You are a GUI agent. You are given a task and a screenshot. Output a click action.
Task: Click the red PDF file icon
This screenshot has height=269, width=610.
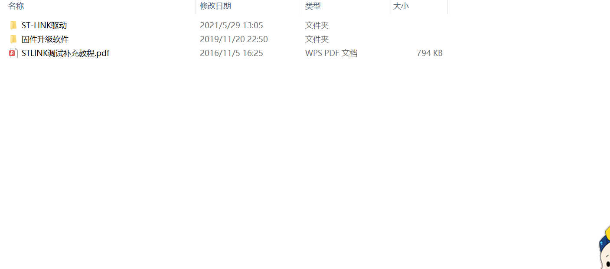pos(13,53)
